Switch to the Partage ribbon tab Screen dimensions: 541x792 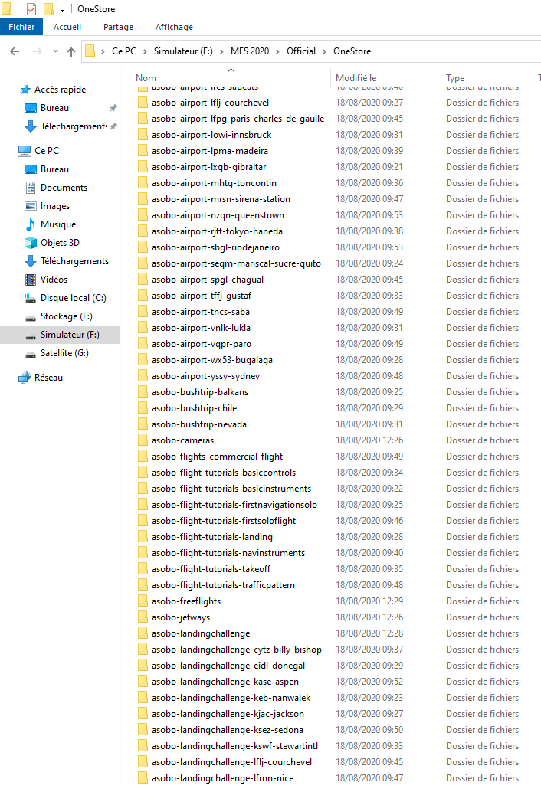(118, 27)
